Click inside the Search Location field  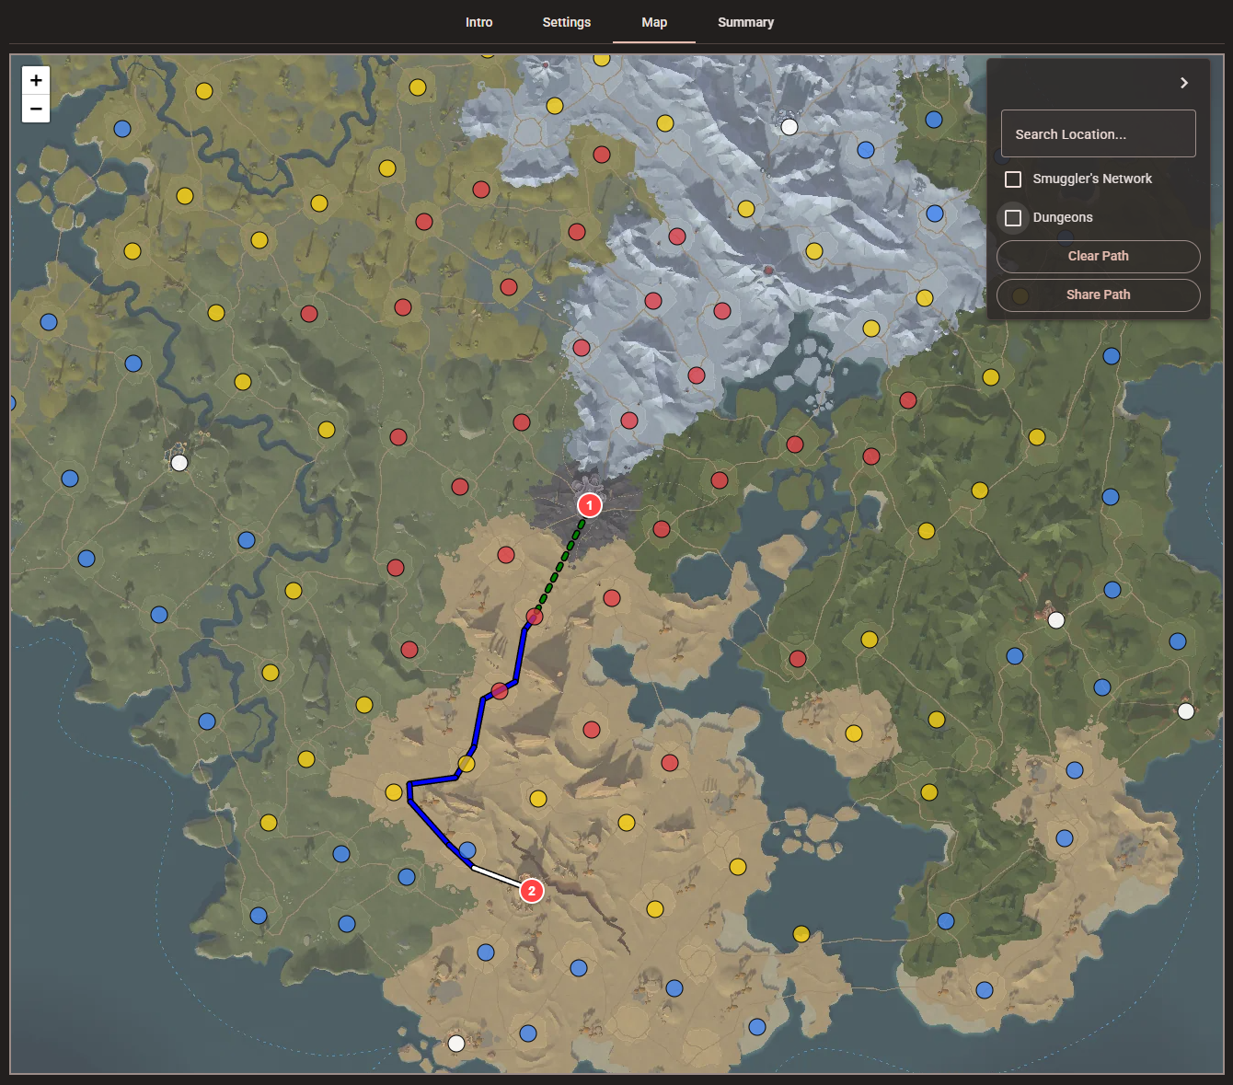(x=1098, y=133)
